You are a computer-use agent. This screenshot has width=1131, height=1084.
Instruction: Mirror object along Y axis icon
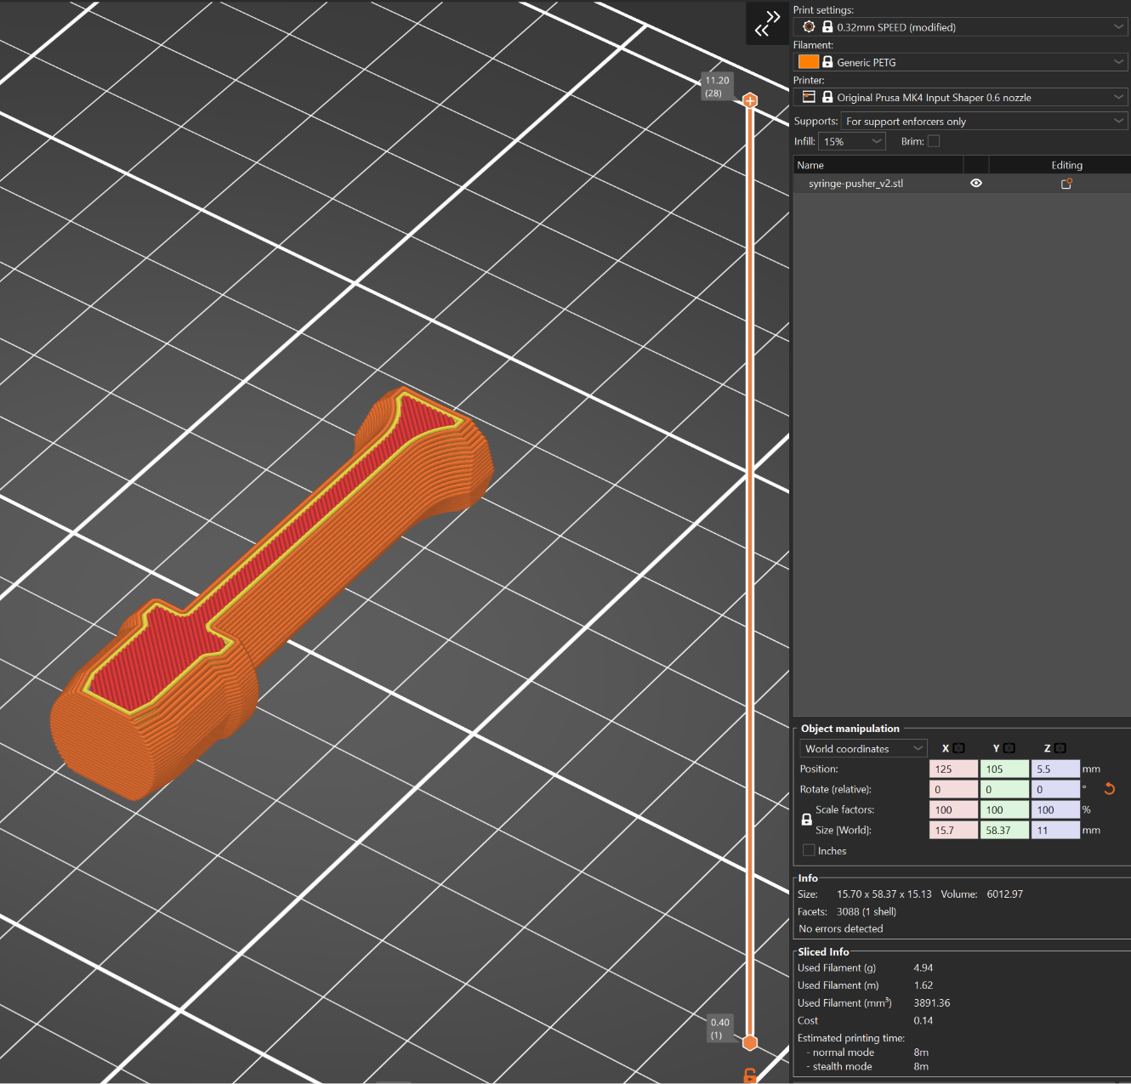tap(1009, 748)
